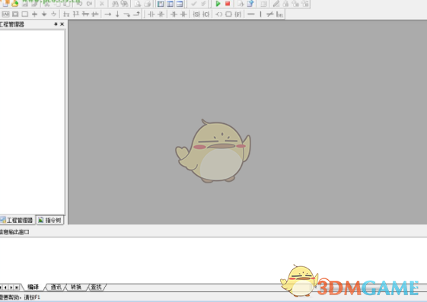Stop the program with the red square
427x302 pixels.
(x=228, y=4)
